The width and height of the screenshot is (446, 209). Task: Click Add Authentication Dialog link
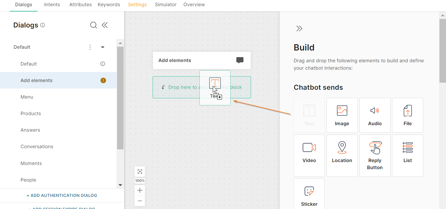pos(62,195)
